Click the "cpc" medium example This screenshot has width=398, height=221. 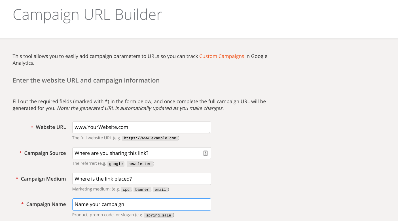tap(126, 190)
